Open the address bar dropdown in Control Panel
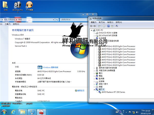The image size is (154, 115). (x=54, y=20)
